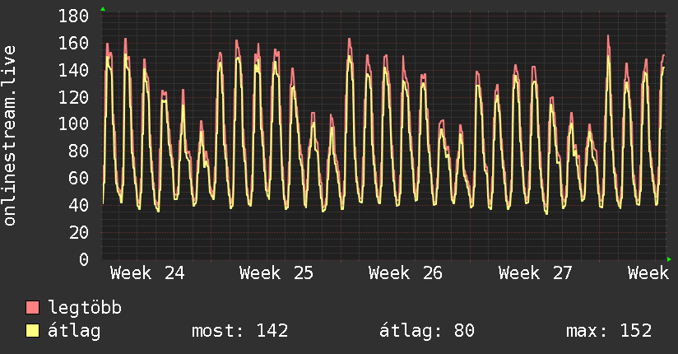Click the pink legtöbb legend swatch
The image size is (678, 354).
pos(32,308)
